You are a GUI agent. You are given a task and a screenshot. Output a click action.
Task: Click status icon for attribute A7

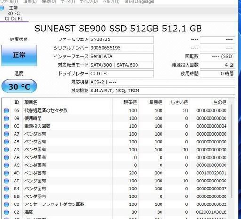click(7, 134)
